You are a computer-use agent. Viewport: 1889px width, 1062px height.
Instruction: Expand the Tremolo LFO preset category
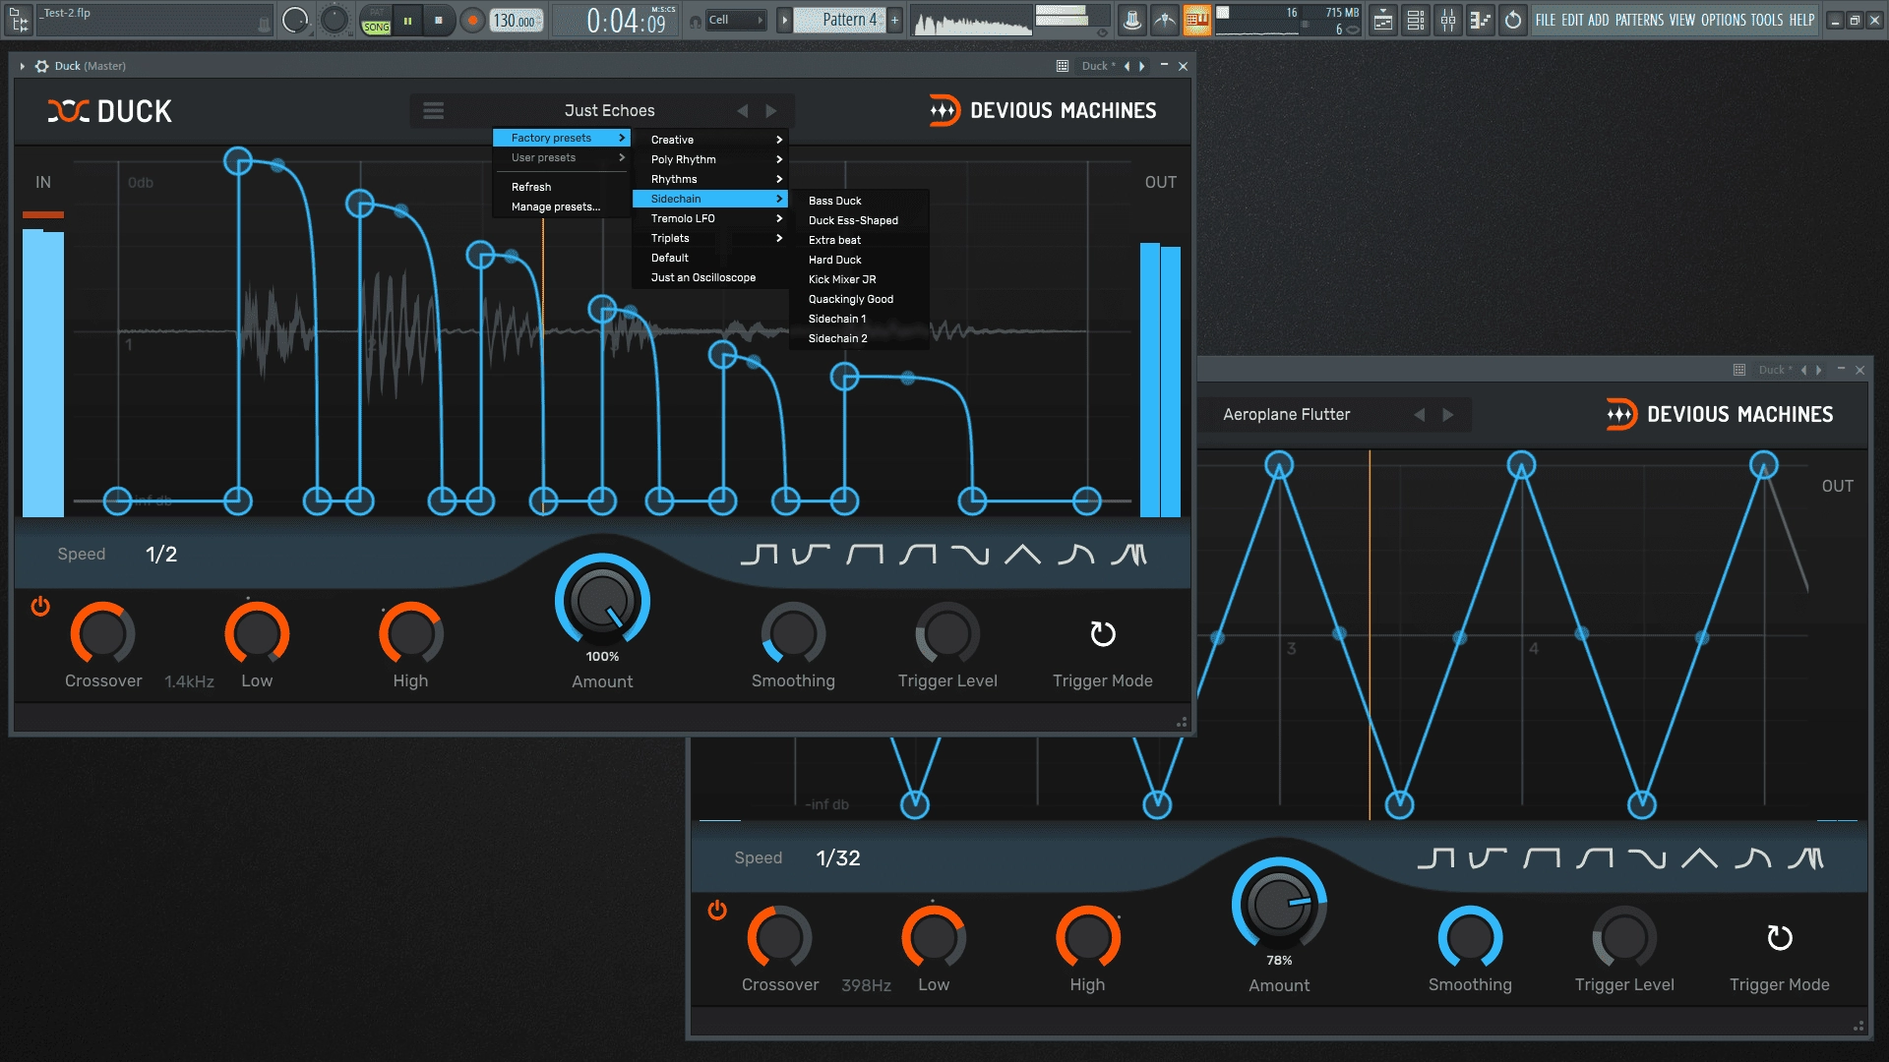(710, 218)
